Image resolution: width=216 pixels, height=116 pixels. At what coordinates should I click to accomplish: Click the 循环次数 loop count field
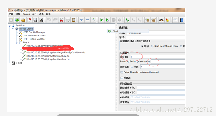point(163,67)
